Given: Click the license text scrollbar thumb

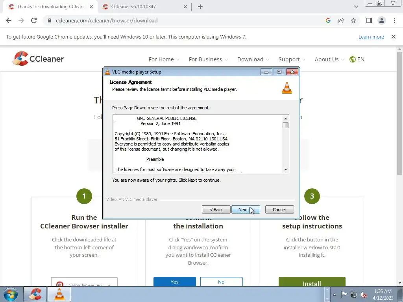Looking at the screenshot, I should point(286,125).
